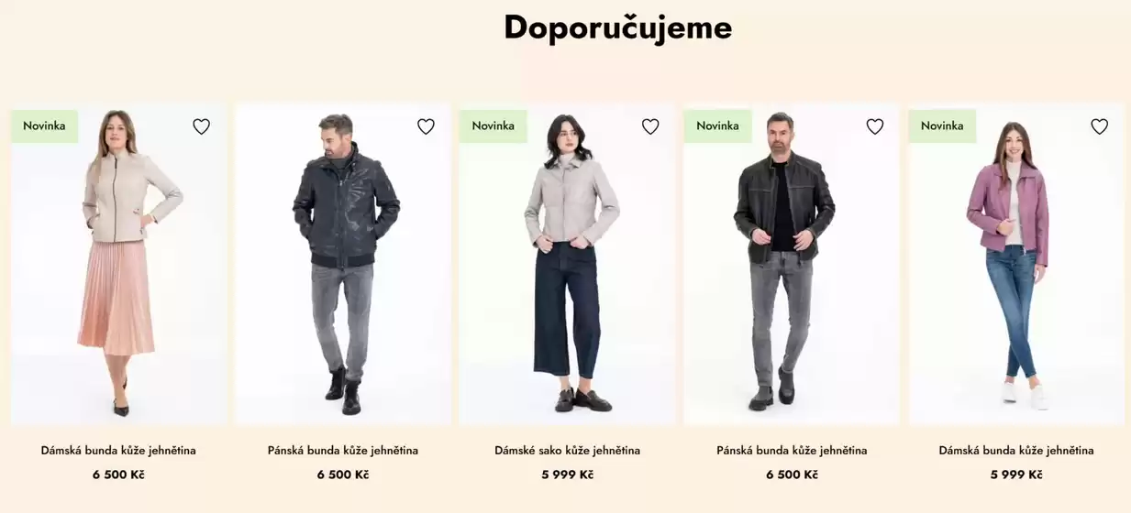1131x513 pixels.
Task: Click Novinka badge on purple jacket product
Action: point(942,126)
